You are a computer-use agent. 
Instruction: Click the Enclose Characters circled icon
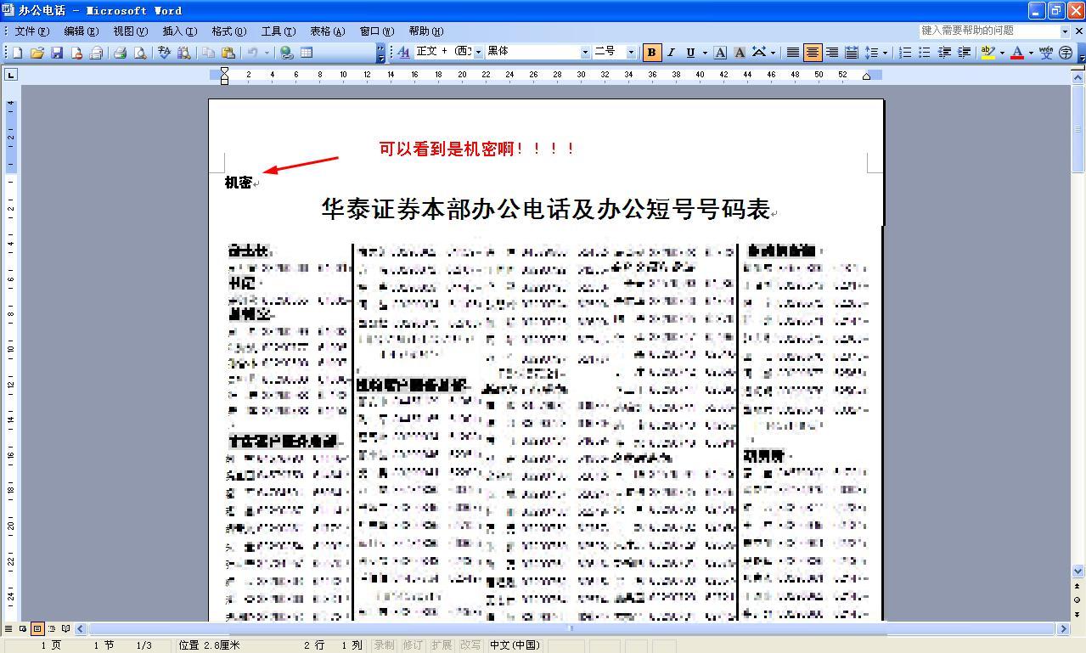[x=1066, y=53]
